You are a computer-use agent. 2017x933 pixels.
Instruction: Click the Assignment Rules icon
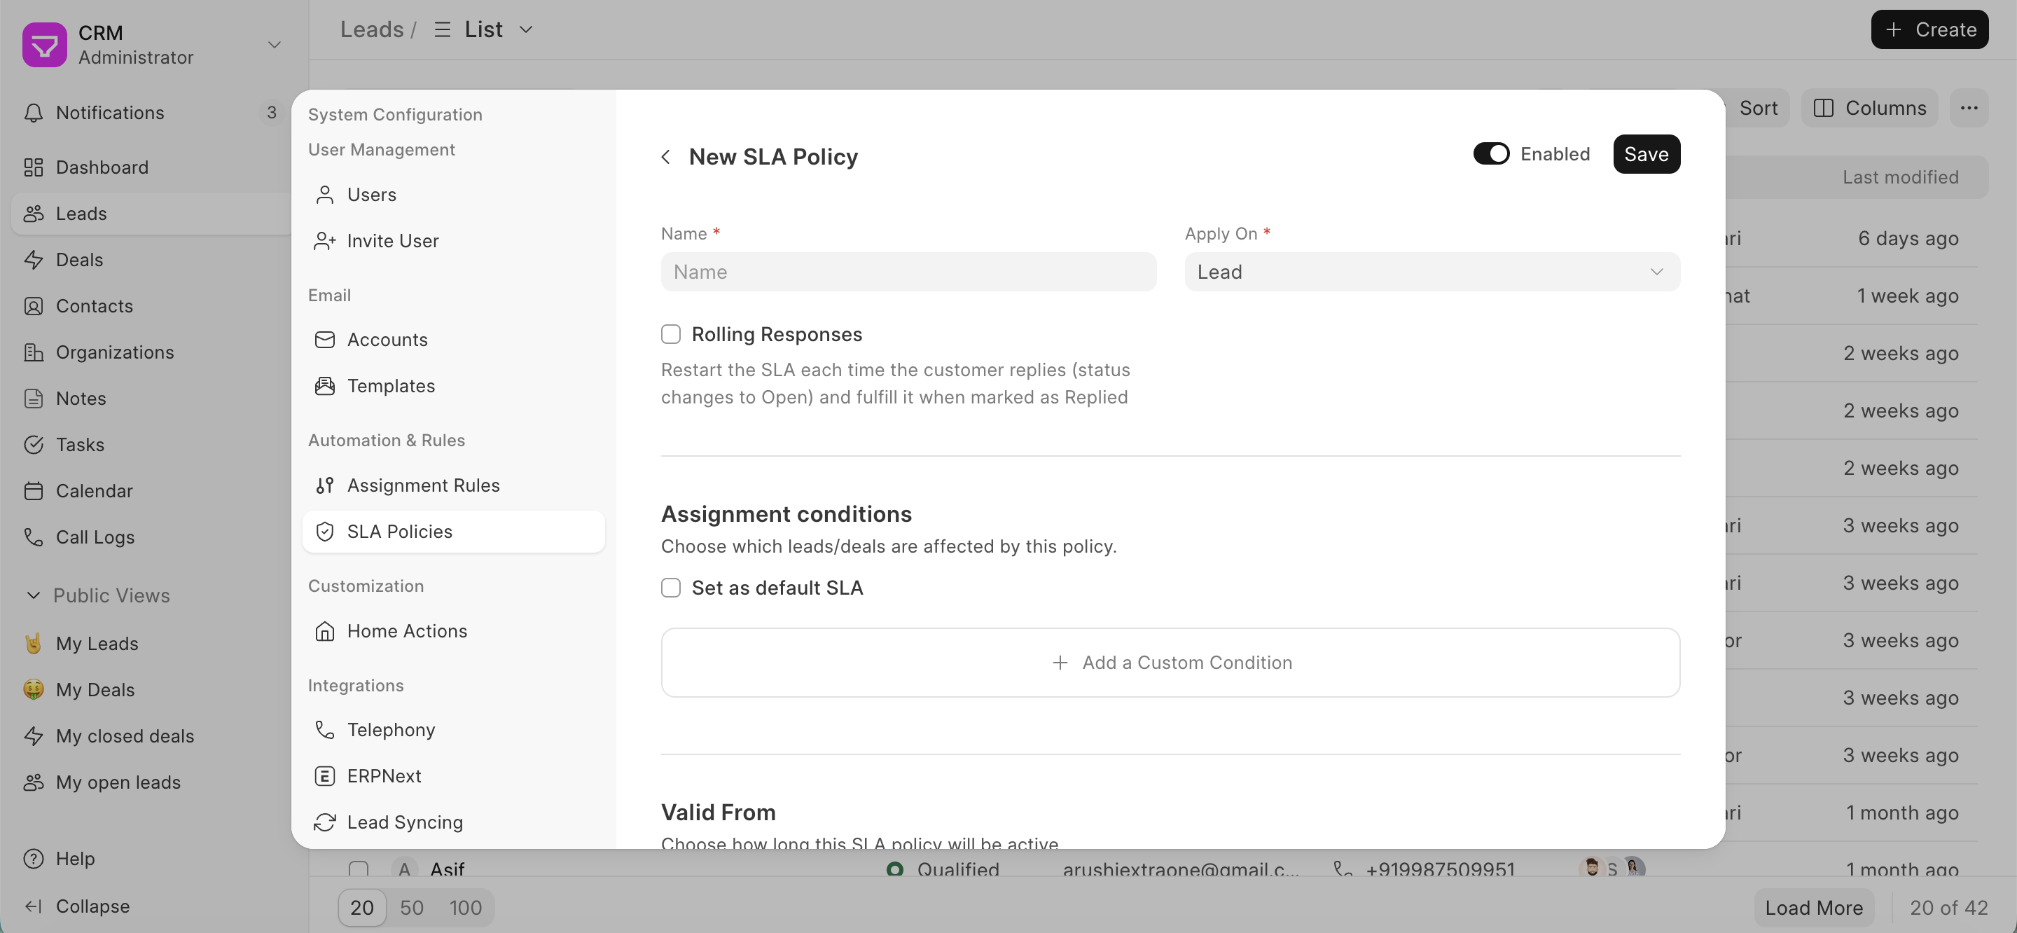point(324,485)
